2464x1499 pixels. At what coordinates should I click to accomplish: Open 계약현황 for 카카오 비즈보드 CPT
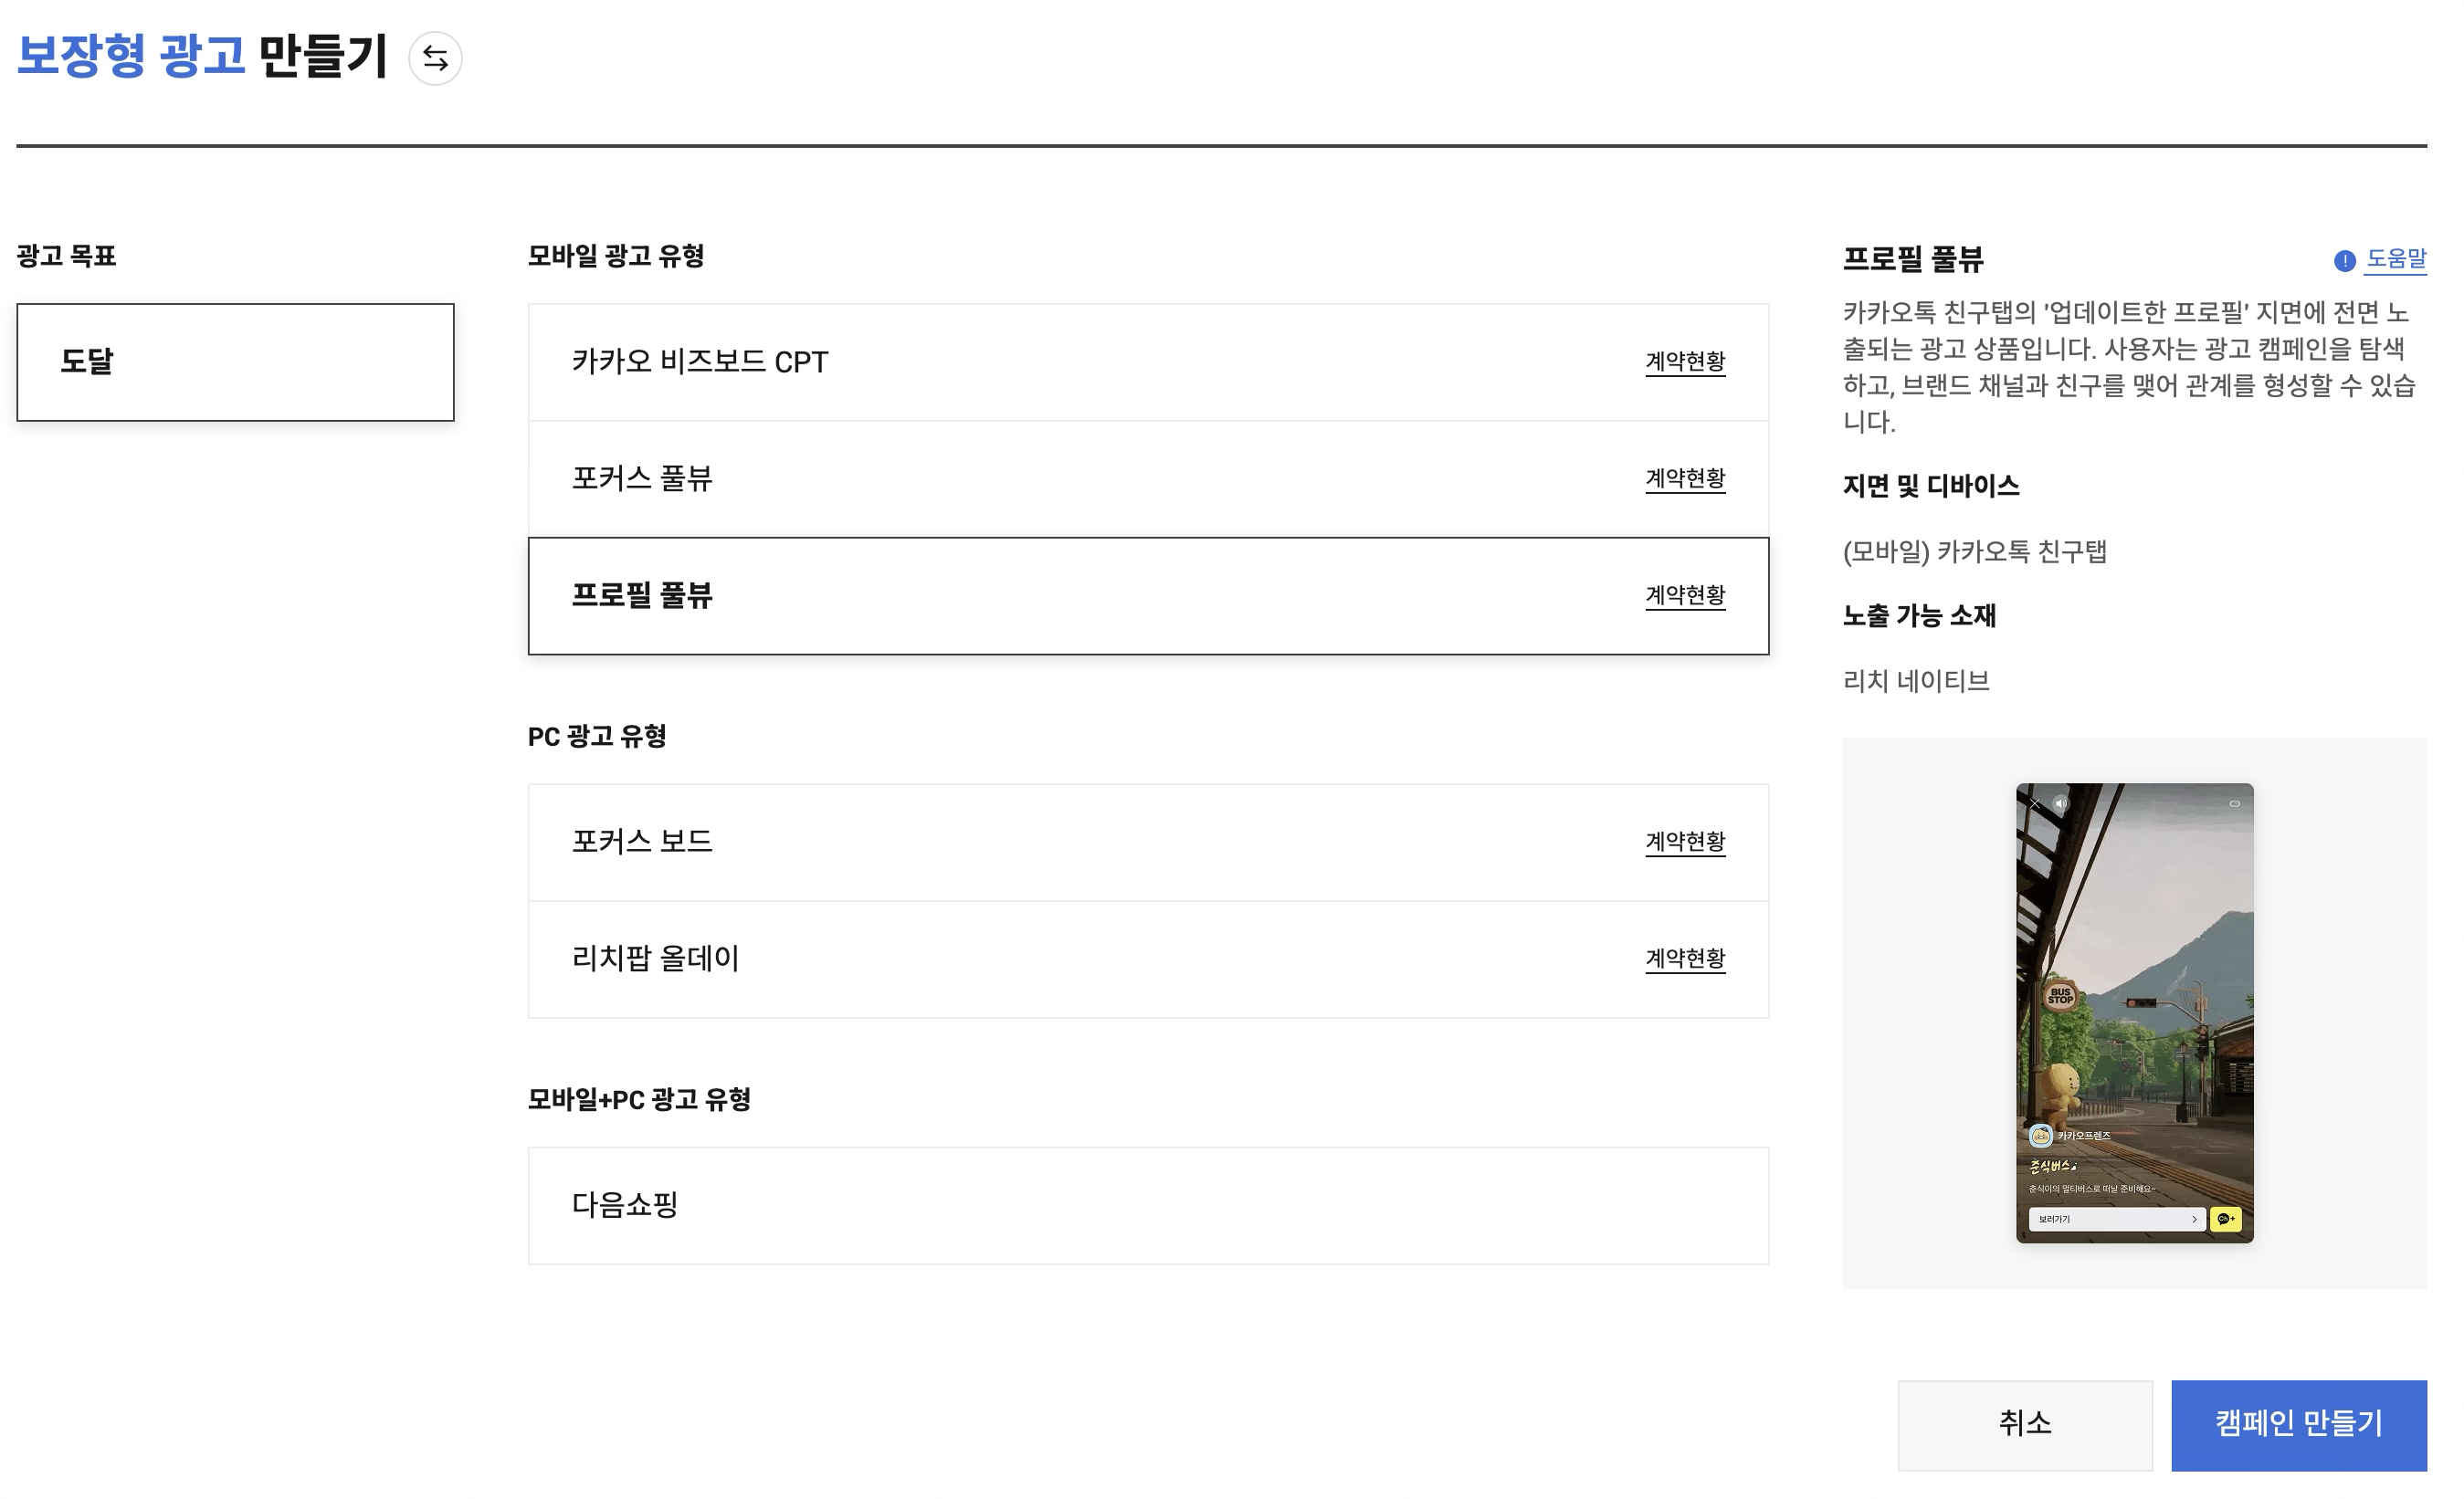click(x=1686, y=362)
